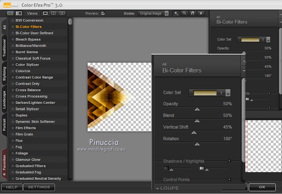Choose side-by-side preview view

pos(62,13)
